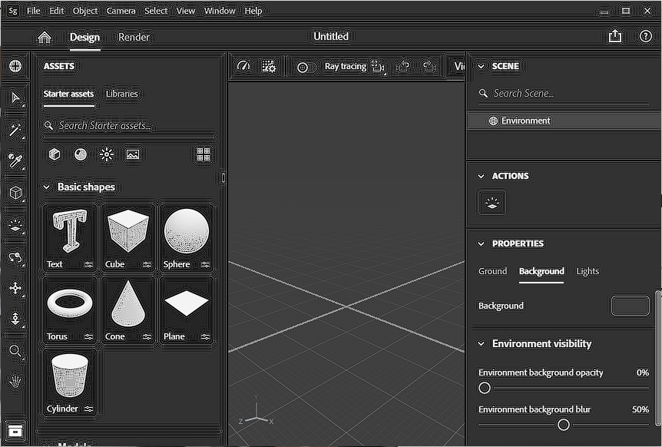This screenshot has width=662, height=447.
Task: Select the Magic Wand tool
Action: click(15, 130)
